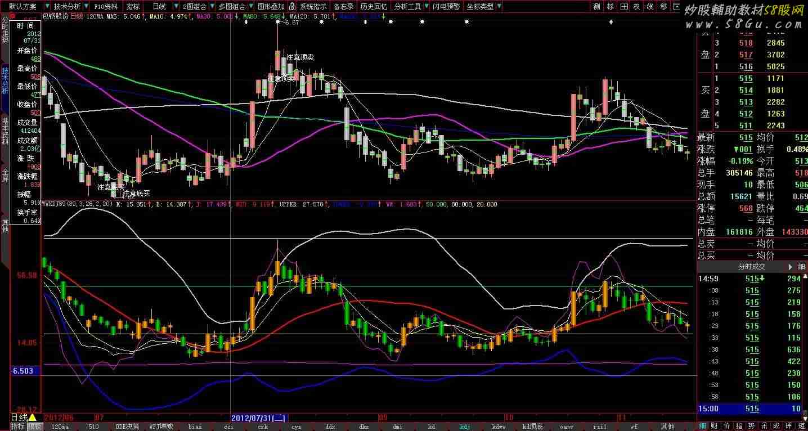808x431 pixels.
Task: Click the 价 price icon at bottom right
Action: [727, 426]
